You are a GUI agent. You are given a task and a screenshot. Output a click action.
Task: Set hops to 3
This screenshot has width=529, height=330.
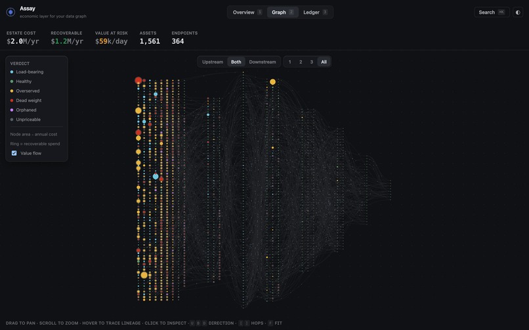tap(311, 62)
